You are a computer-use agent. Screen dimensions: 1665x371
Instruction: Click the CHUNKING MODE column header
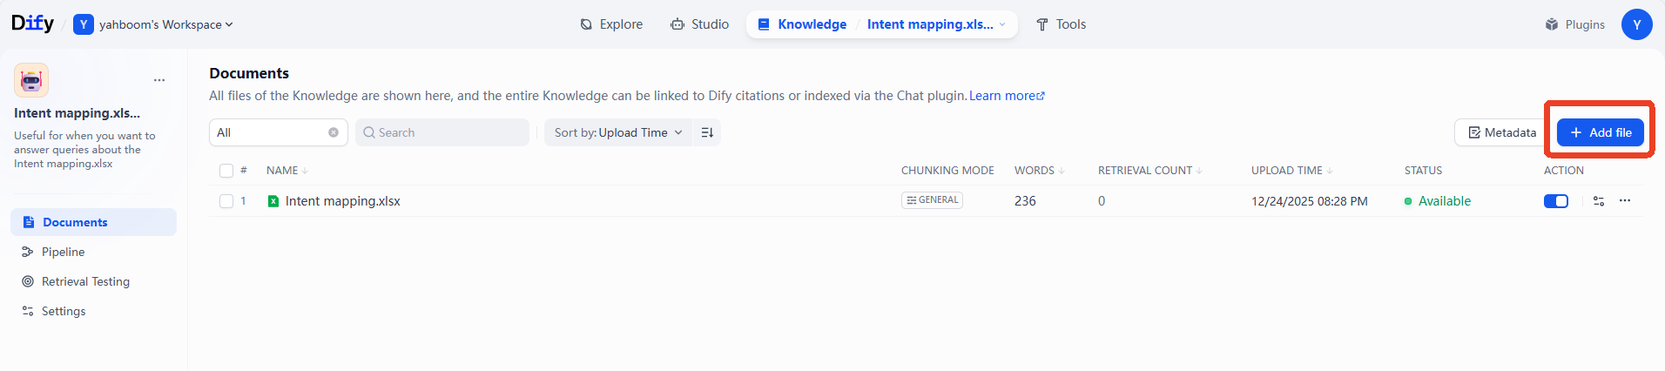tap(947, 171)
